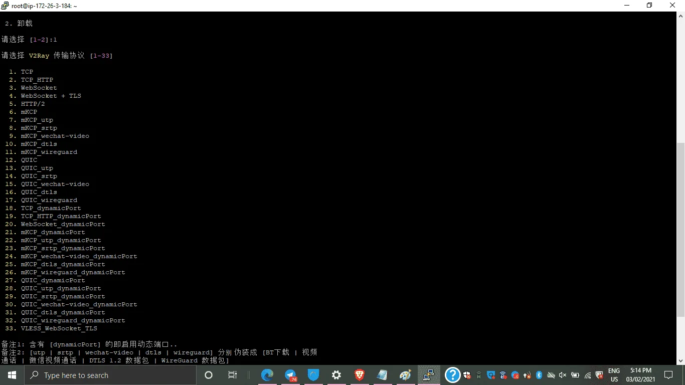This screenshot has width=685, height=385.
Task: Click the 'QUIC_wireguard_dynamicPort' line
Action: tap(73, 320)
